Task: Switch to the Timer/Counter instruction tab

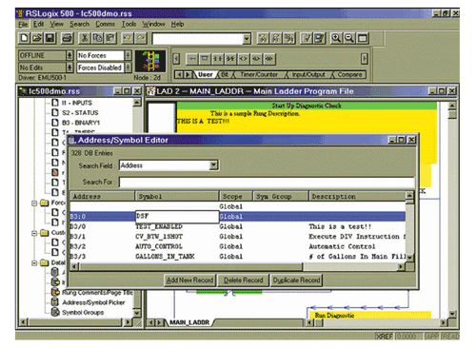Action: click(x=259, y=74)
